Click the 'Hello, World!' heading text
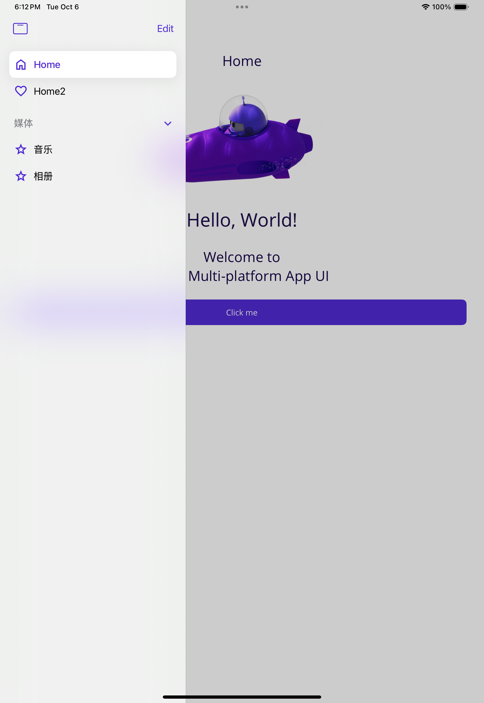This screenshot has height=703, width=484. tap(242, 220)
